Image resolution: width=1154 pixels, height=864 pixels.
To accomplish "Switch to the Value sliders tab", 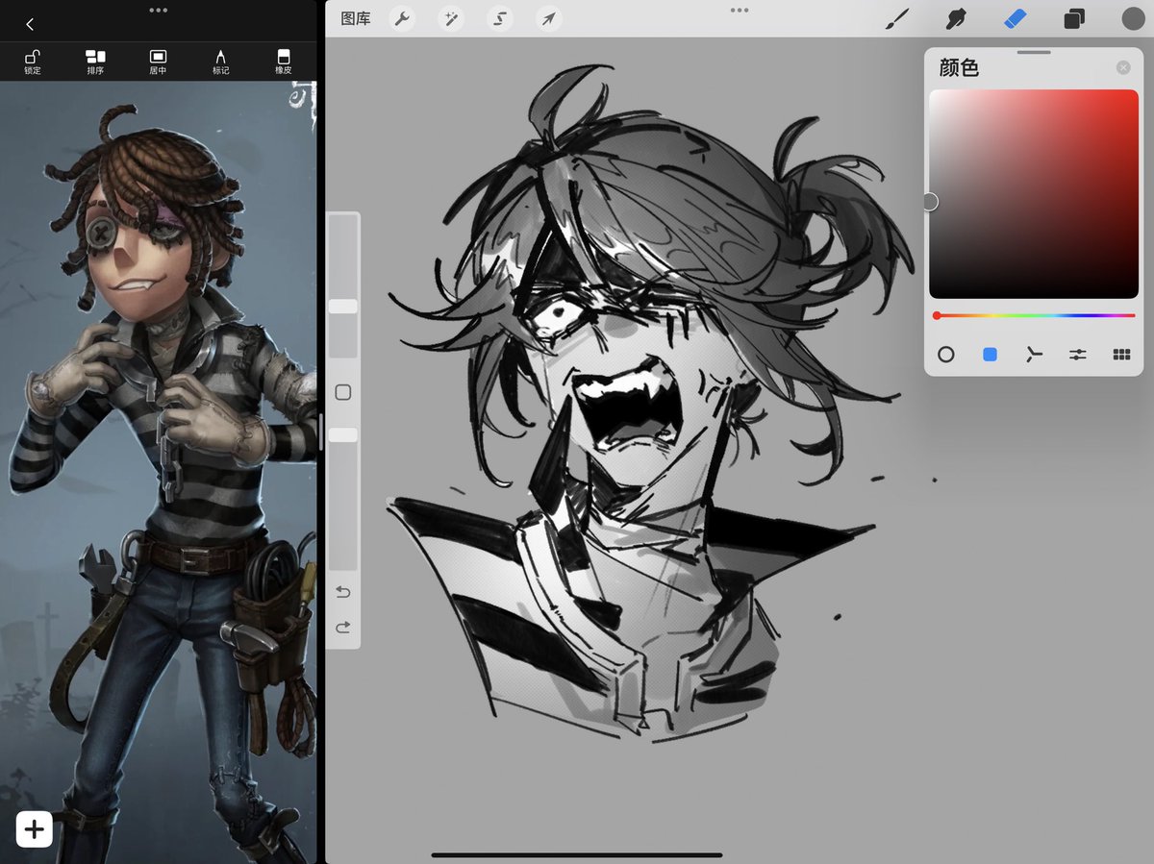I will 1078,355.
